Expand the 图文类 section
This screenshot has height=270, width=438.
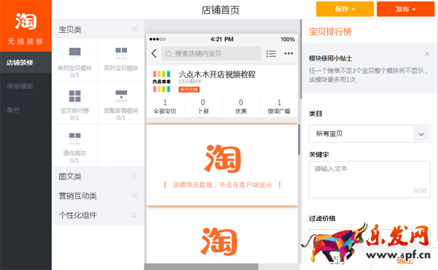tap(98, 176)
